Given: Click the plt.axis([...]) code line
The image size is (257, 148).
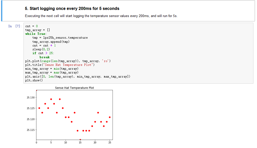Looking at the screenshot, I should coord(78,77).
